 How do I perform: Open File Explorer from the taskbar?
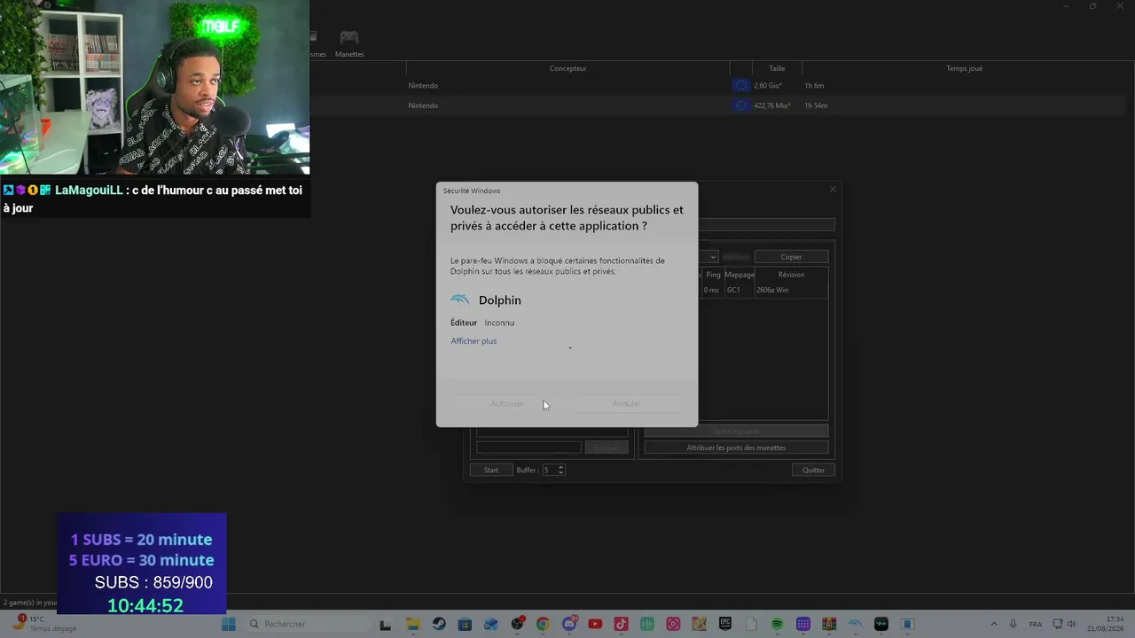(x=412, y=624)
